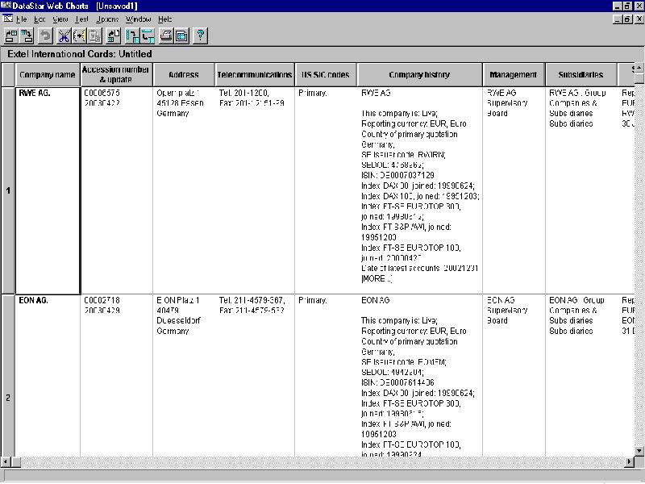This screenshot has height=484, width=645.
Task: Open print preview from the toolbar
Action: [x=181, y=35]
